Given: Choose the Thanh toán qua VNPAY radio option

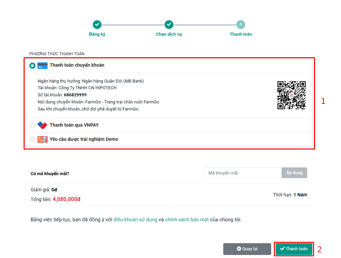Looking at the screenshot, I should (x=32, y=125).
